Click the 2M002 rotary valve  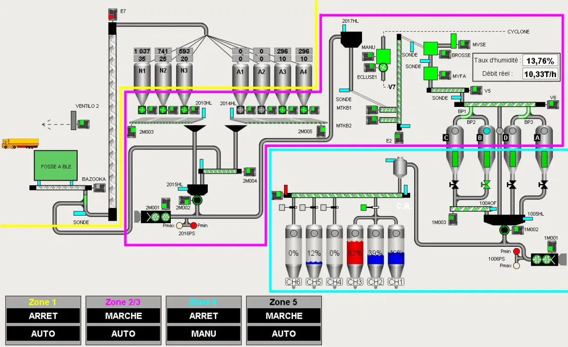pos(197,200)
